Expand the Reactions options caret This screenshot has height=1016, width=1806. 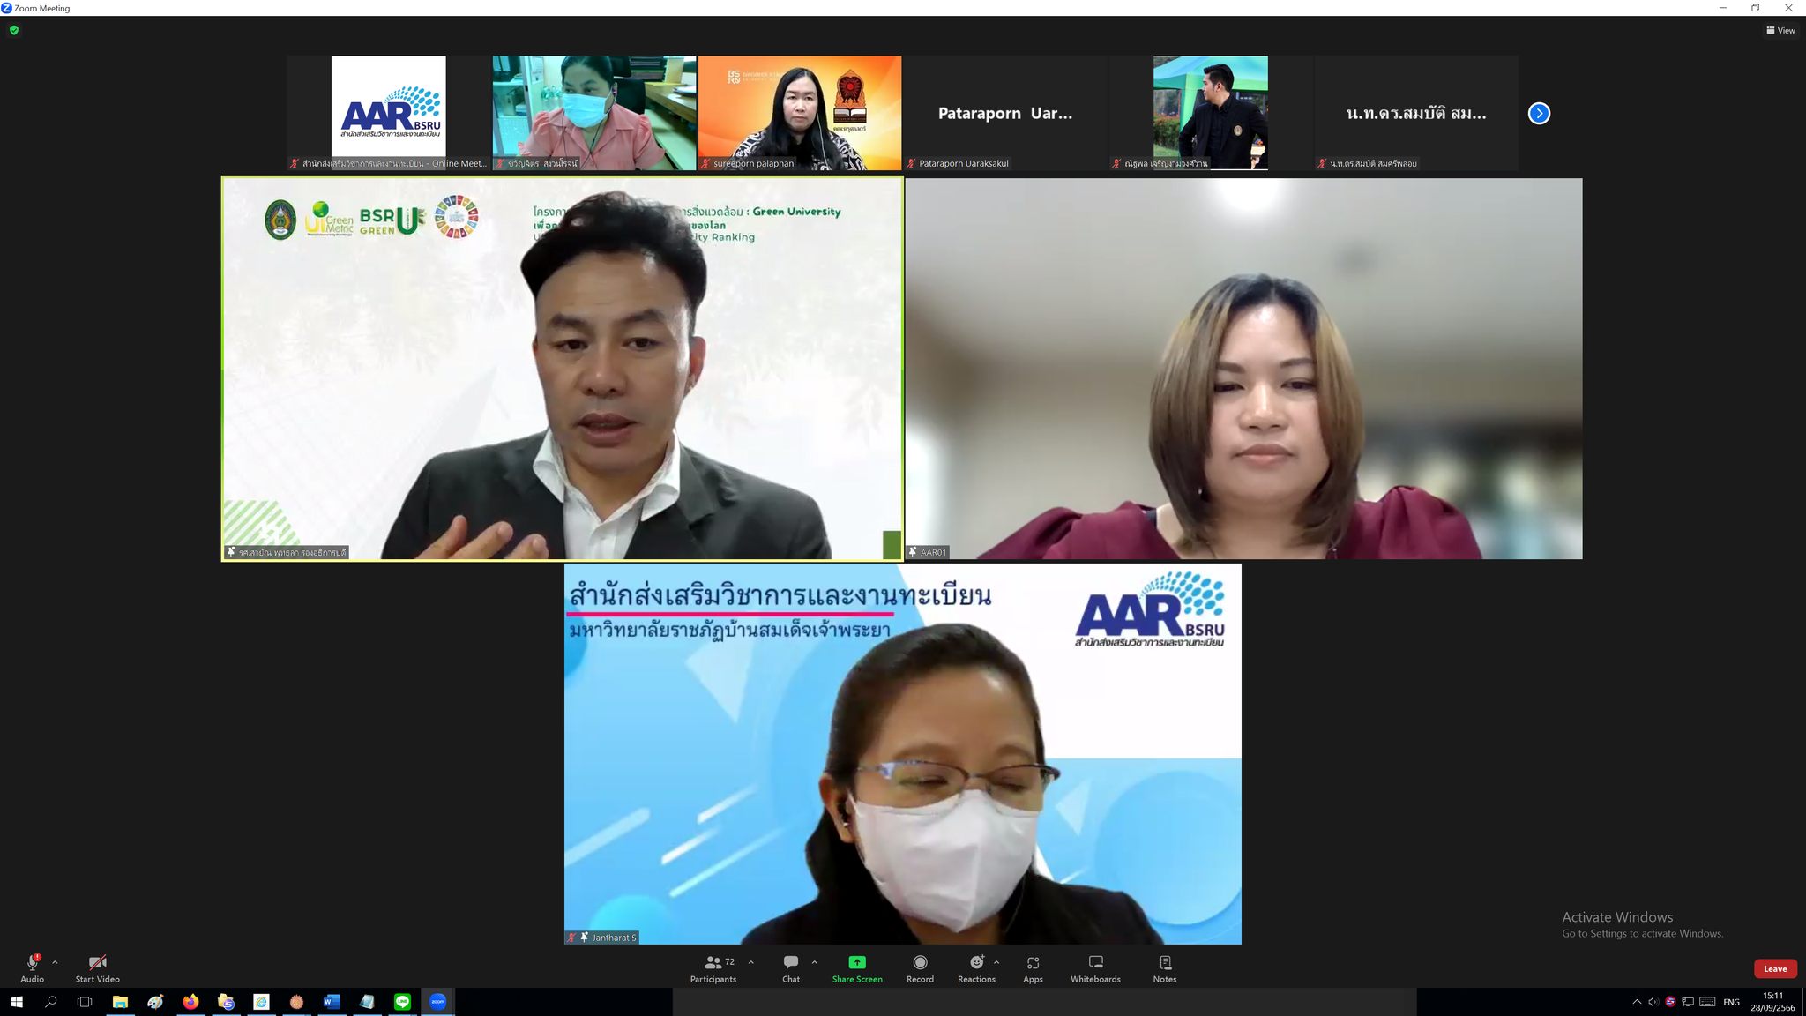tap(996, 962)
